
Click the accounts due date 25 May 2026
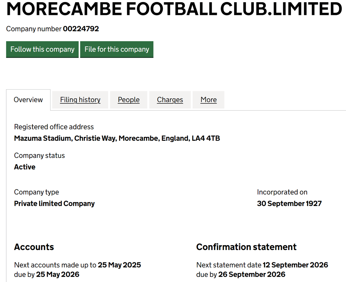(x=57, y=274)
